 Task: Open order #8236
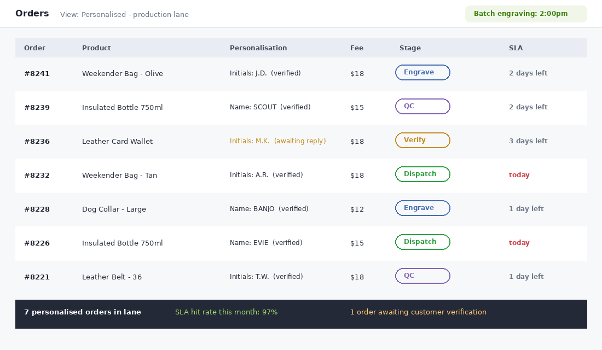(x=37, y=141)
